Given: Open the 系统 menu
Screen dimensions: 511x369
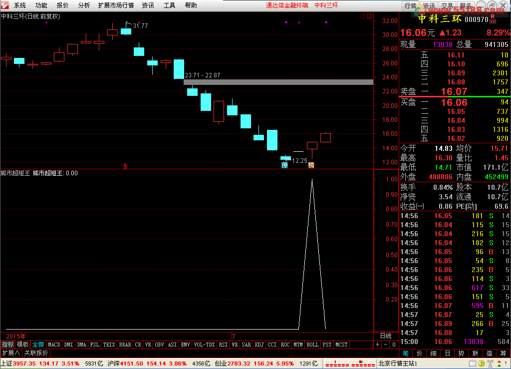Looking at the screenshot, I should point(20,5).
